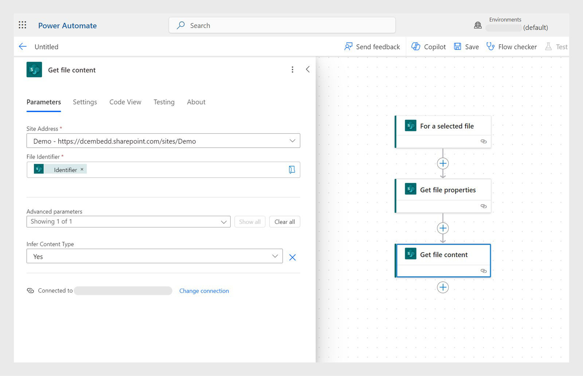Screen dimensions: 583x376
Task: Click the back arrow next to Untitled
Action: pos(23,47)
